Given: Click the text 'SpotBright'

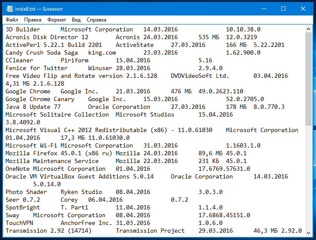Looking at the screenshot, I should pyautogui.click(x=23, y=208).
